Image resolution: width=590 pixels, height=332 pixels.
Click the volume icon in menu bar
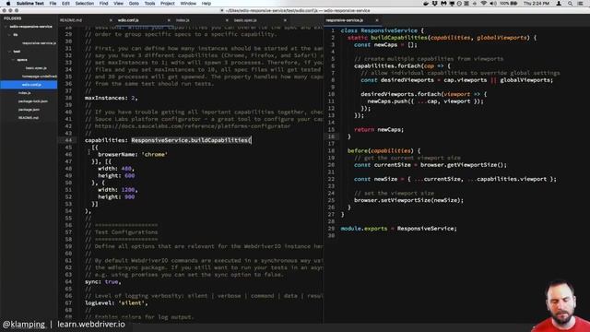click(493, 4)
